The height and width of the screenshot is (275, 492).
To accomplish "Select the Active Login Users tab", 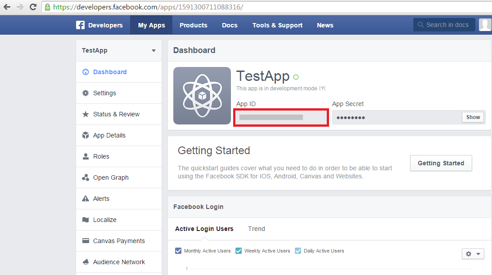I will [x=204, y=229].
